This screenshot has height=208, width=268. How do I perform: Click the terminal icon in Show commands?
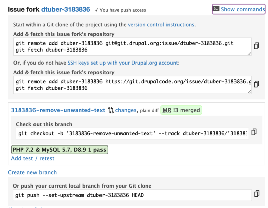[216, 9]
